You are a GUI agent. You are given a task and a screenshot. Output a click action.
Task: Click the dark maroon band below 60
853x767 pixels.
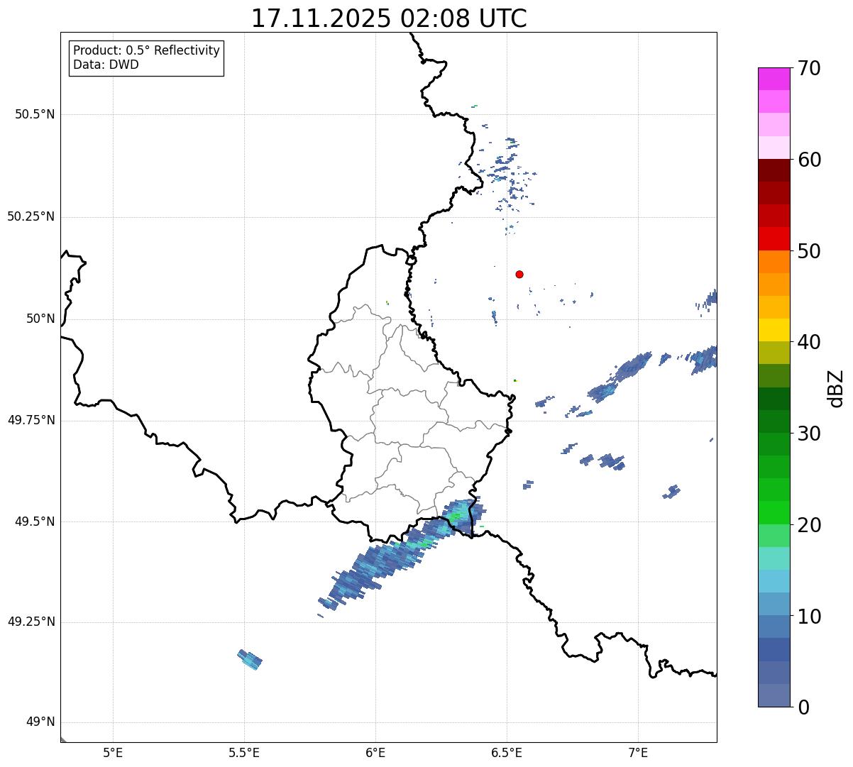(774, 170)
